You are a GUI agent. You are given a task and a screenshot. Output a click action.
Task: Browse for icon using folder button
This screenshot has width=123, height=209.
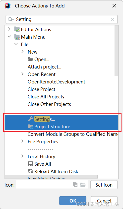83,185
